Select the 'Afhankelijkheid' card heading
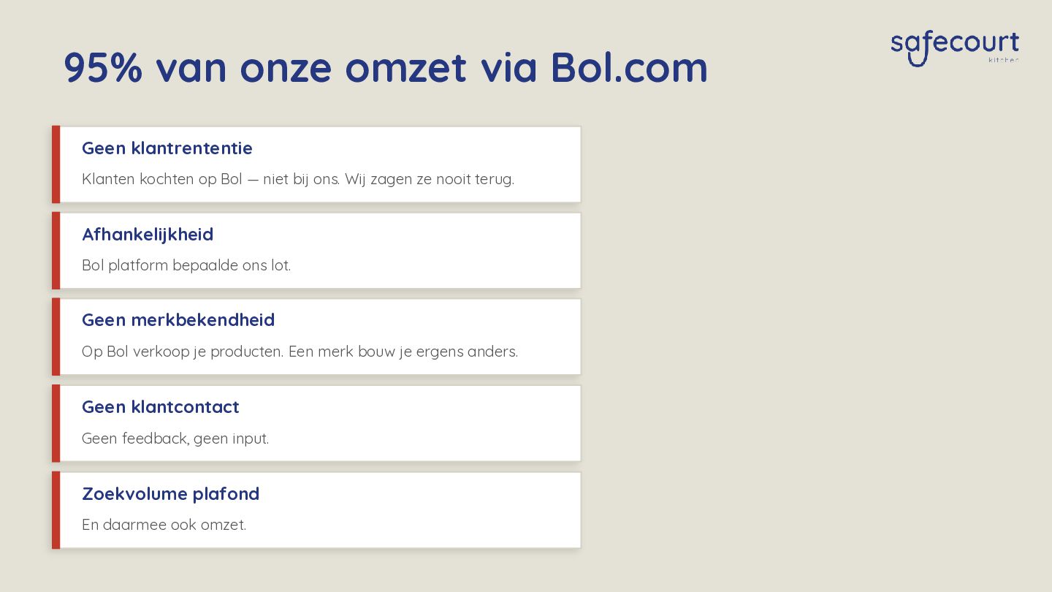This screenshot has height=592, width=1052. pyautogui.click(x=148, y=235)
